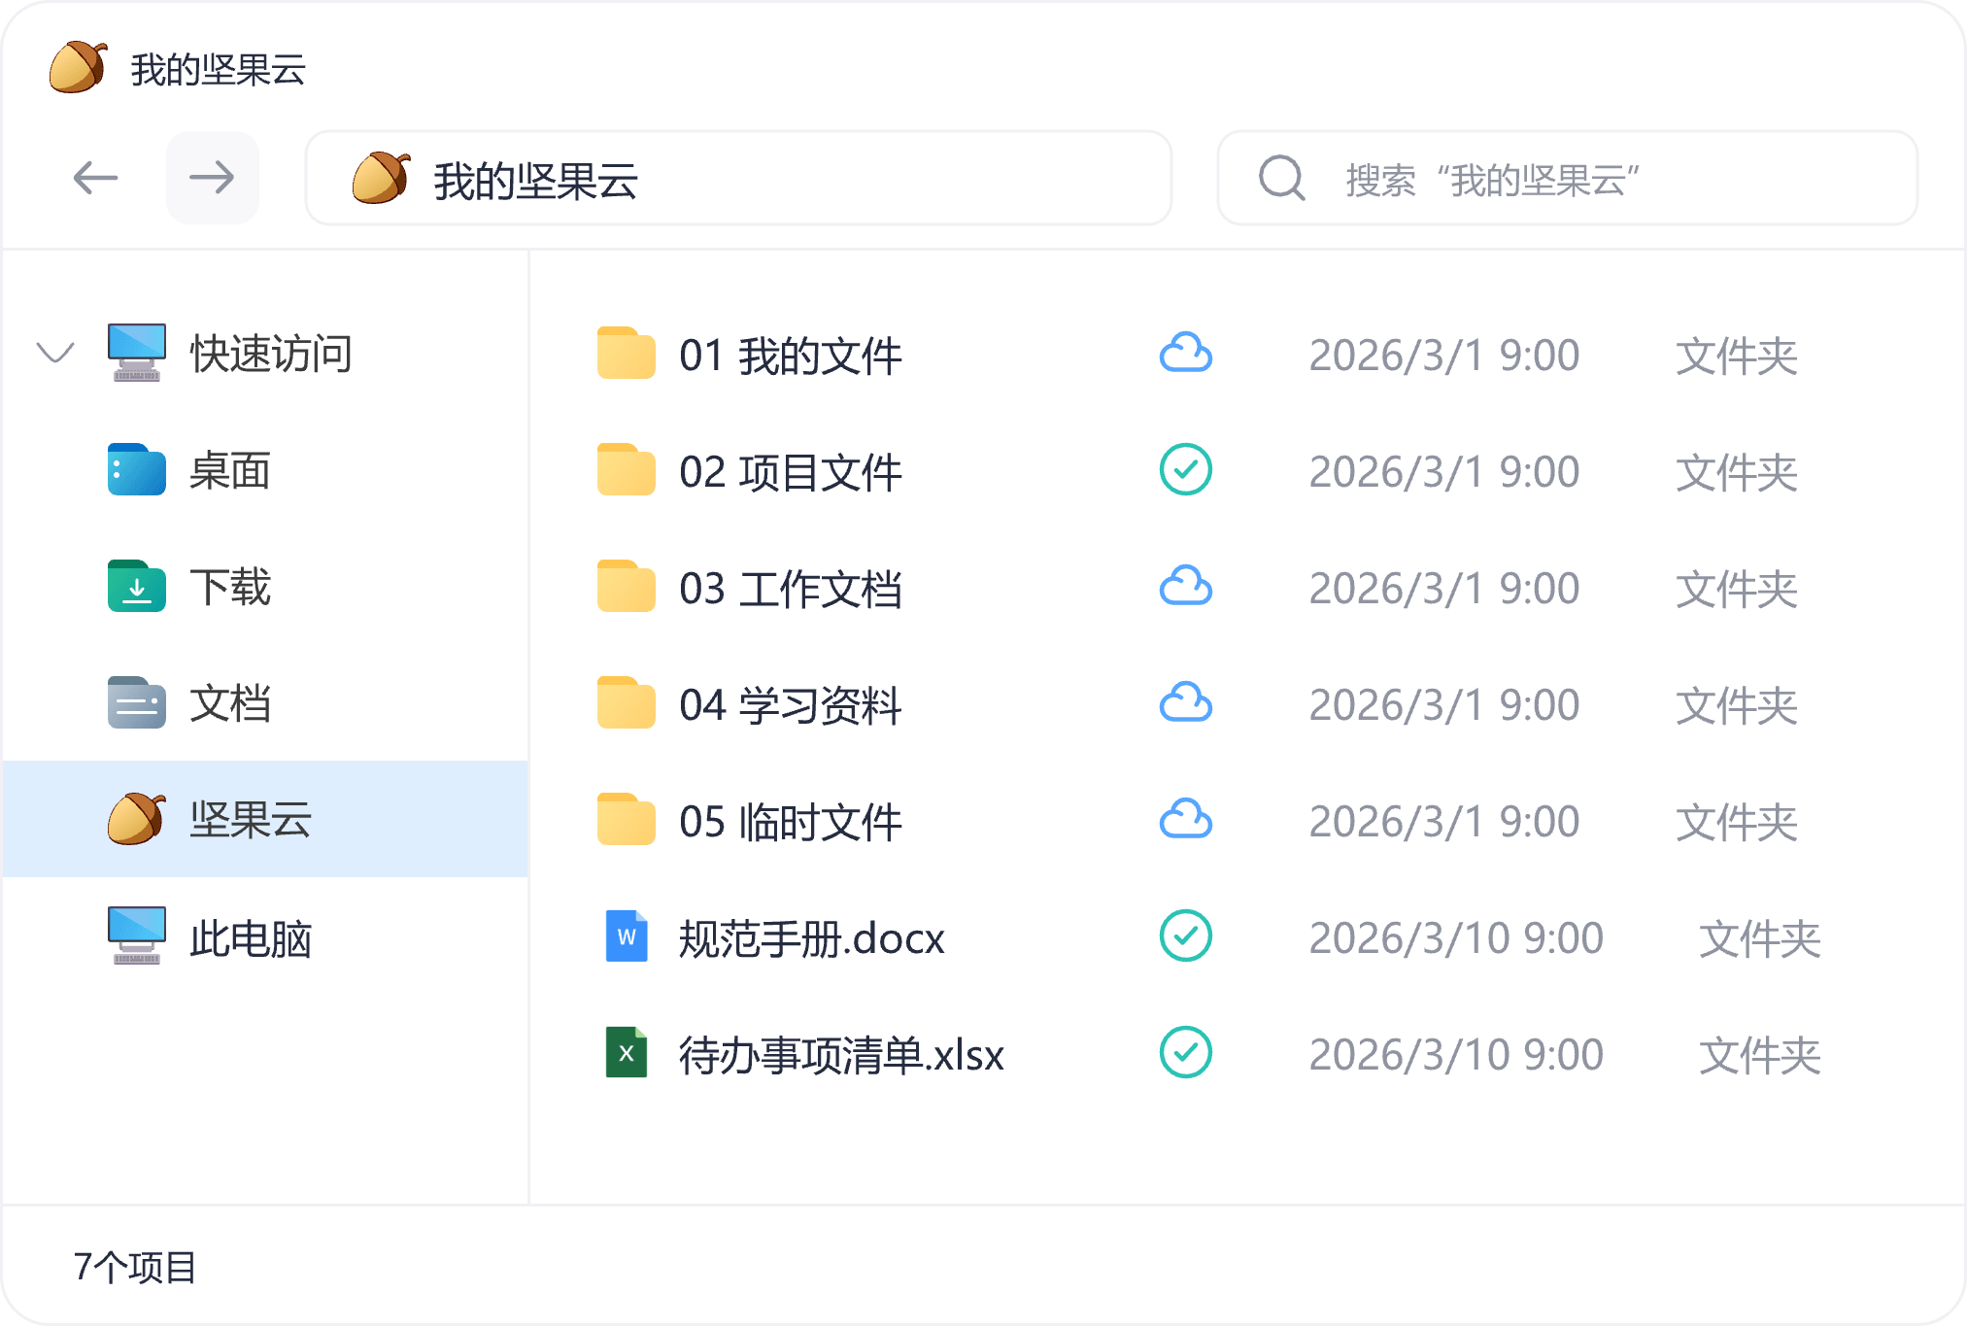The height and width of the screenshot is (1326, 1967).
Task: Collapse the 快速访问 tree section
Action: [x=55, y=354]
